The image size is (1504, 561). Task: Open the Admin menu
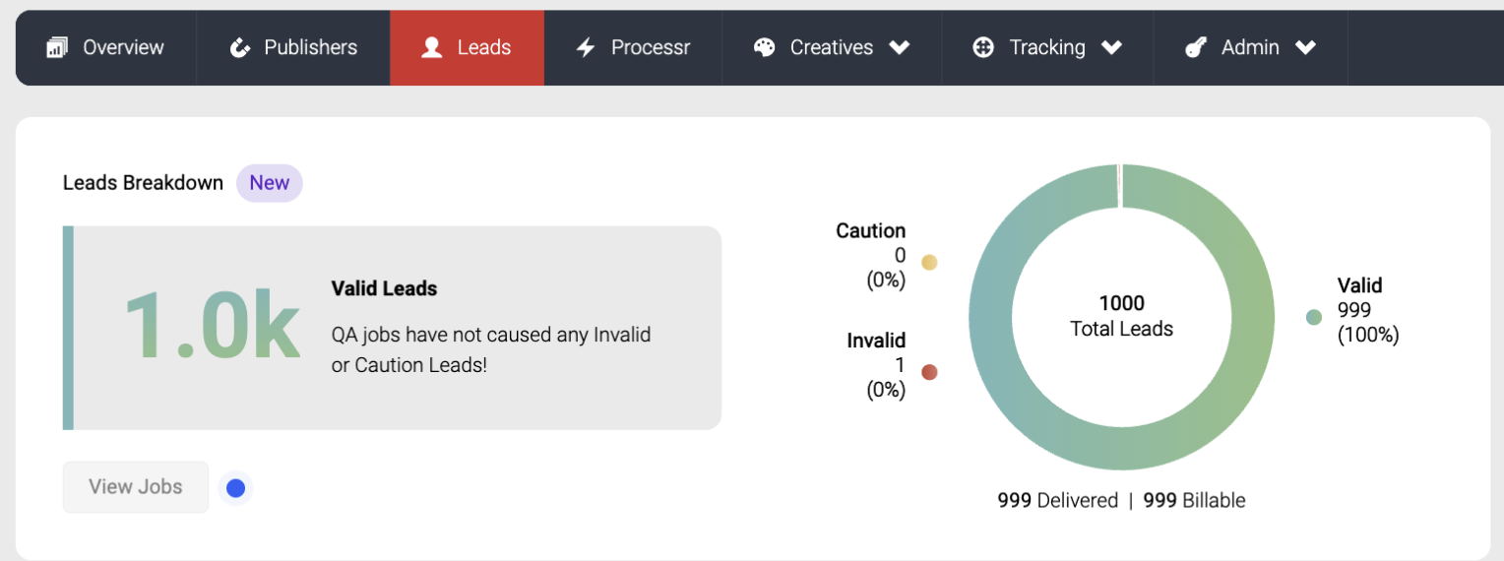pyautogui.click(x=1250, y=47)
